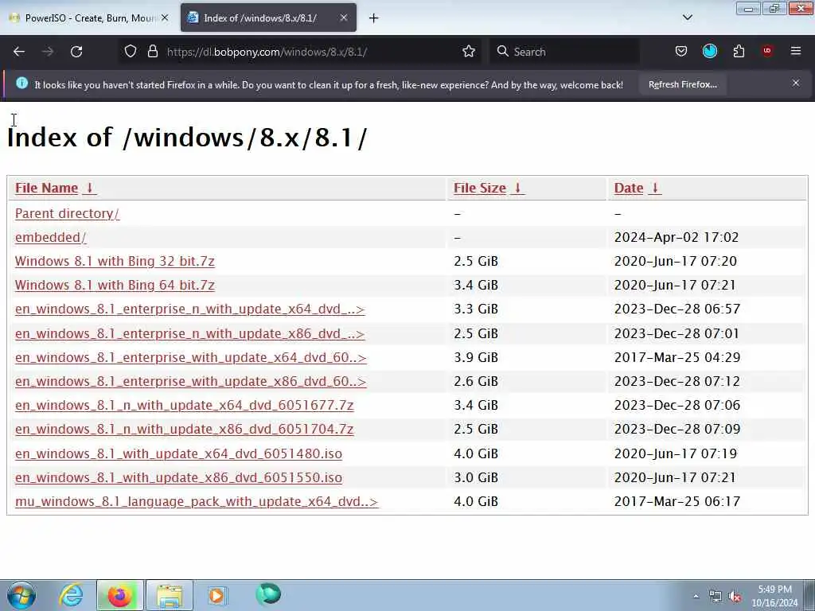This screenshot has height=611, width=815.
Task: Bookmark this page with the star
Action: pyautogui.click(x=469, y=52)
